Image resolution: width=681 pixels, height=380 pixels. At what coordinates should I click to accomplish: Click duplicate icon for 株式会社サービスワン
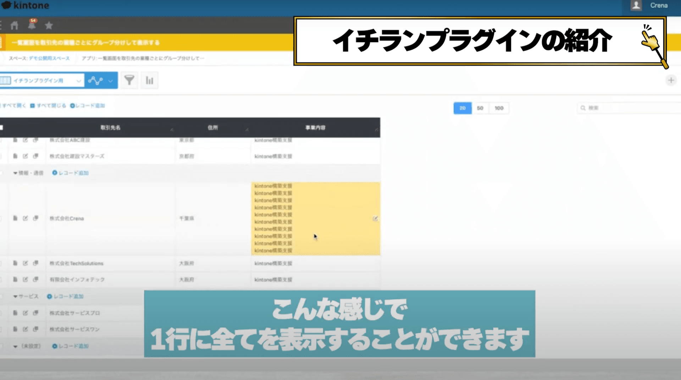35,329
